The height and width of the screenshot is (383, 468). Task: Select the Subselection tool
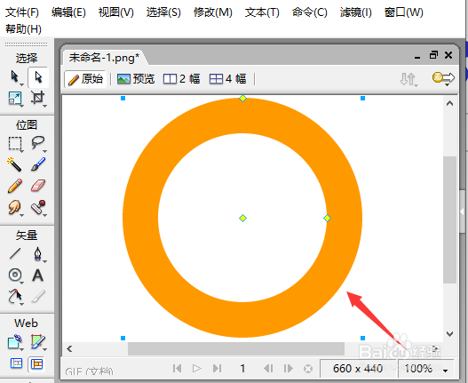pyautogui.click(x=38, y=76)
